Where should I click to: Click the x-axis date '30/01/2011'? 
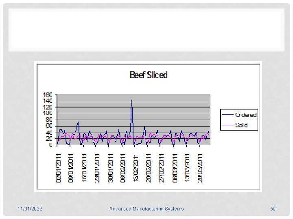click(x=110, y=168)
